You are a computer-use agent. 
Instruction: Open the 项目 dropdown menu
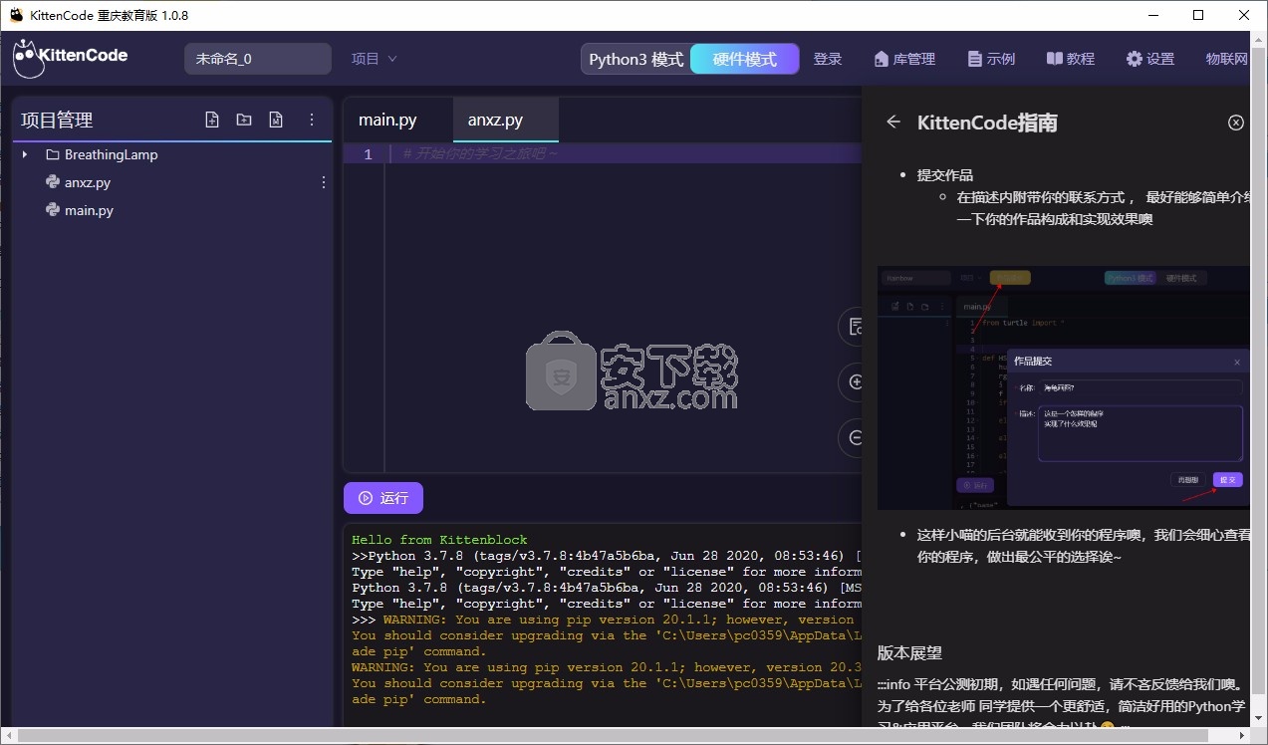coord(374,59)
